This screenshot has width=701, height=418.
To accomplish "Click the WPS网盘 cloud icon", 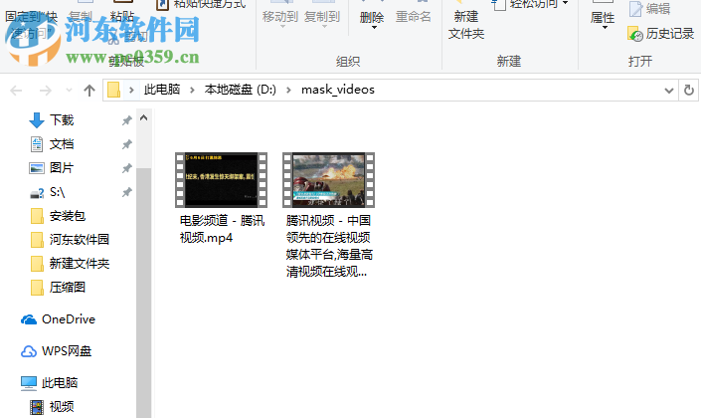I will [29, 351].
